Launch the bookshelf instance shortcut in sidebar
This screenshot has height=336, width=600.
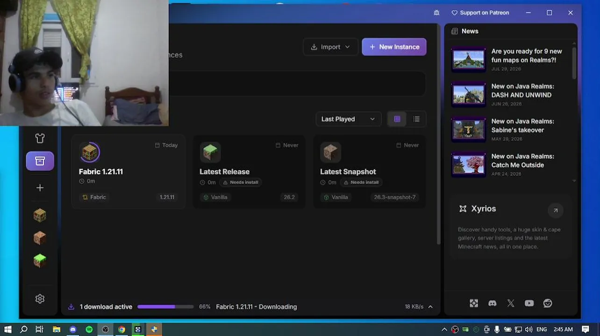[40, 215]
